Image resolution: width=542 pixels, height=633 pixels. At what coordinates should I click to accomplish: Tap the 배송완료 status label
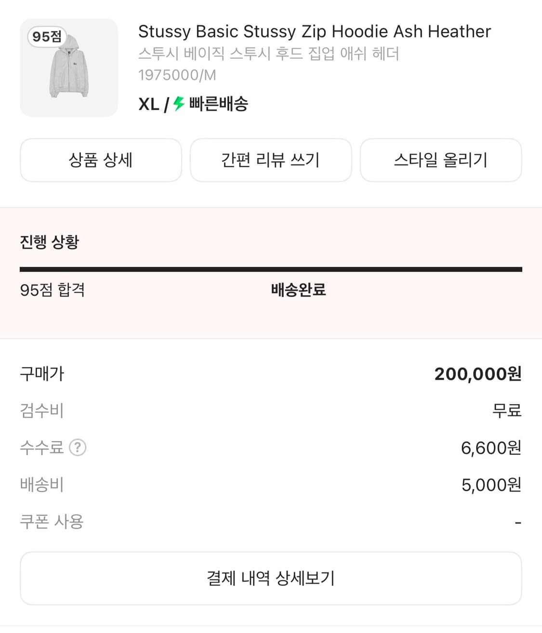(298, 290)
